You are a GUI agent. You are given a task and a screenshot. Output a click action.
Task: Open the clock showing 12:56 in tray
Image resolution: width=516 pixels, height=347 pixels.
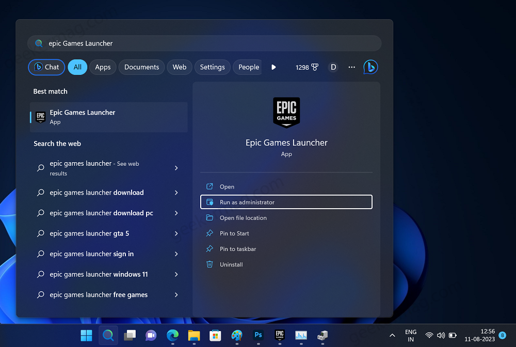[x=479, y=335]
